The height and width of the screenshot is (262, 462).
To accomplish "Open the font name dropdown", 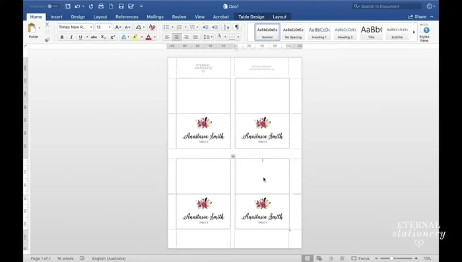I will [x=91, y=27].
